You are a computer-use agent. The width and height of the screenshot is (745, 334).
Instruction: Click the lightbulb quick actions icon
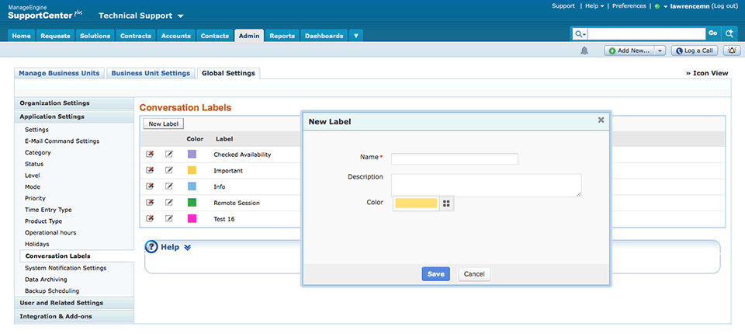pos(732,50)
